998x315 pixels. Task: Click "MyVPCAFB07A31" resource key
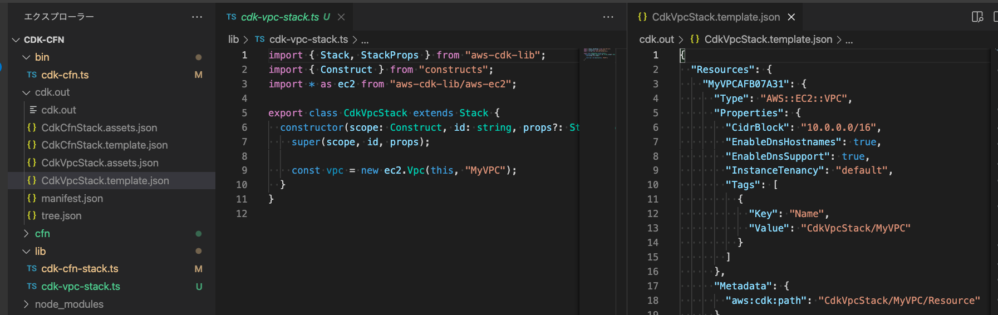[x=746, y=84]
